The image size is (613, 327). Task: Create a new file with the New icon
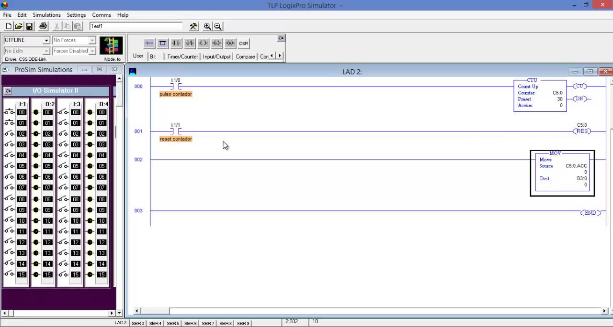(9, 26)
